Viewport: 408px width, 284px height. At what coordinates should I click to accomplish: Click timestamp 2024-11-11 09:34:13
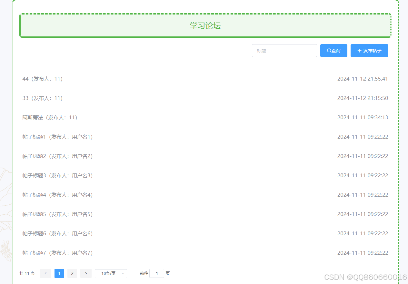pyautogui.click(x=363, y=117)
